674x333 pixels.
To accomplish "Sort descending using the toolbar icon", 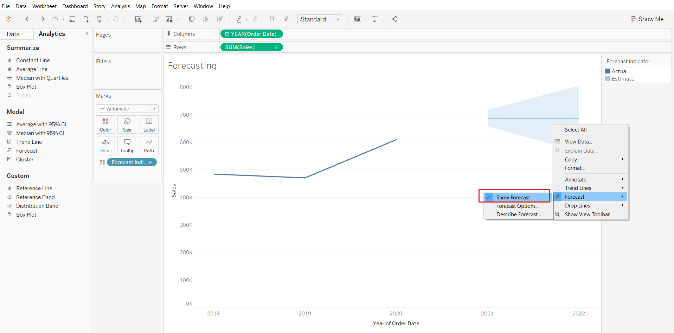I will (x=220, y=19).
